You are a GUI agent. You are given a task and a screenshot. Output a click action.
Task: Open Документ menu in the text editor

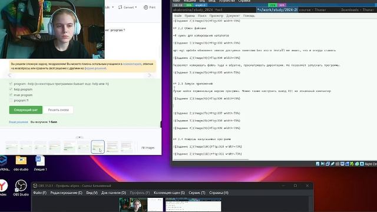(x=233, y=16)
